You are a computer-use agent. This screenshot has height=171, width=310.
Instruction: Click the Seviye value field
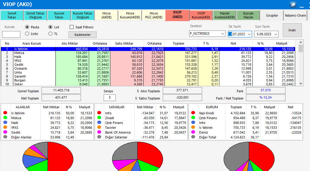[109, 98]
